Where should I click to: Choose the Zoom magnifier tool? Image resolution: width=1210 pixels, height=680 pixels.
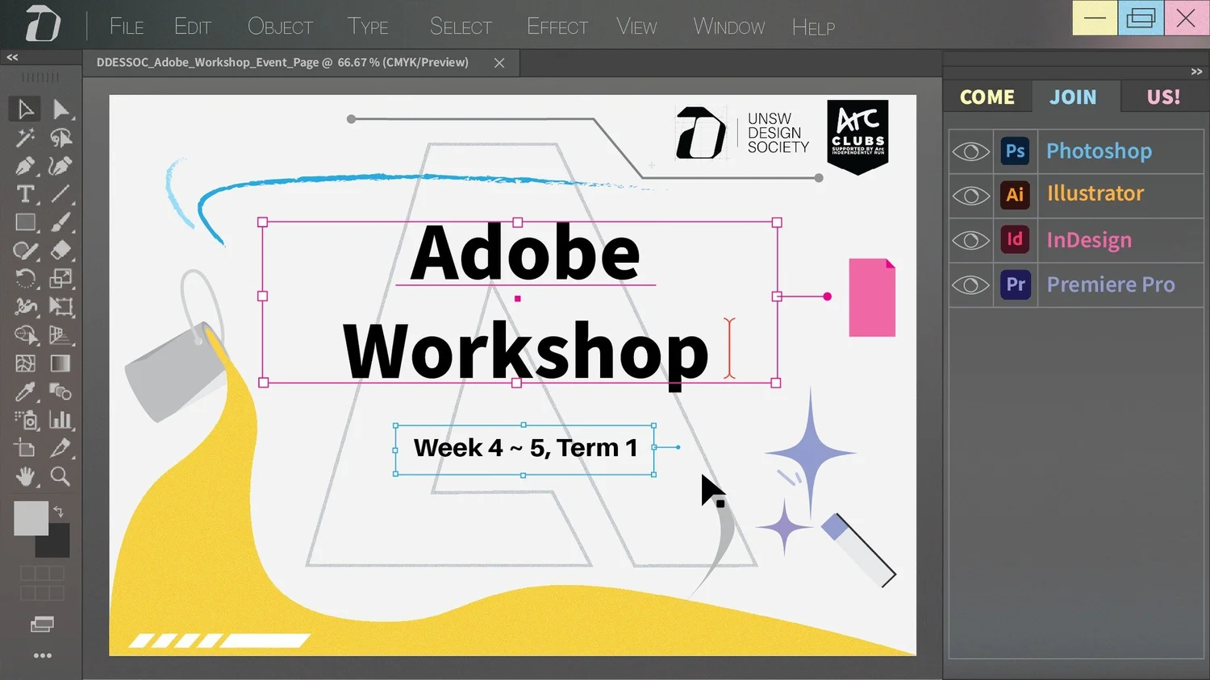60,476
